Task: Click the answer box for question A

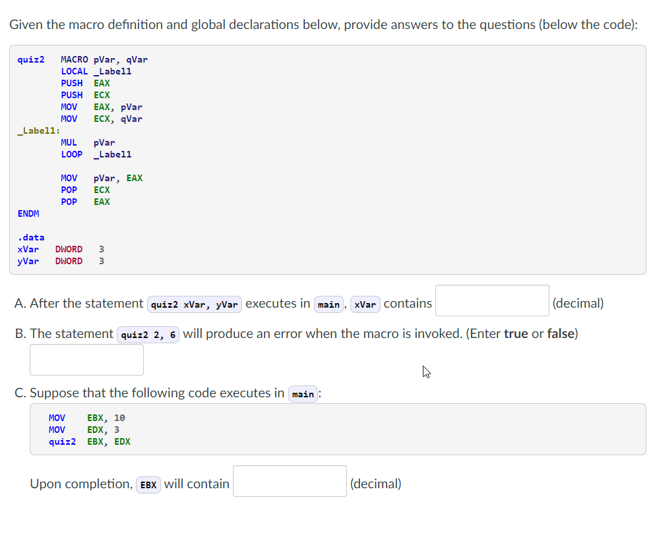Action: click(491, 300)
